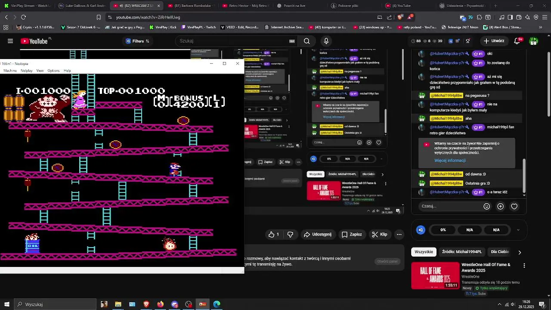The height and width of the screenshot is (310, 551).
Task: Open the taskbar notification center
Action: pyautogui.click(x=542, y=304)
